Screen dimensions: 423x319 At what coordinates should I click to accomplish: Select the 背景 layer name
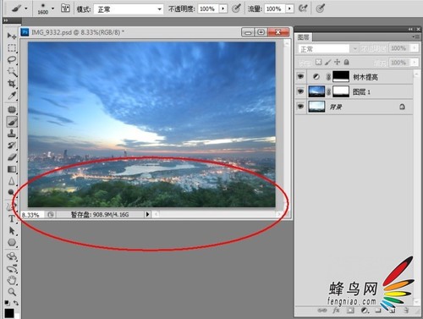pyautogui.click(x=336, y=107)
